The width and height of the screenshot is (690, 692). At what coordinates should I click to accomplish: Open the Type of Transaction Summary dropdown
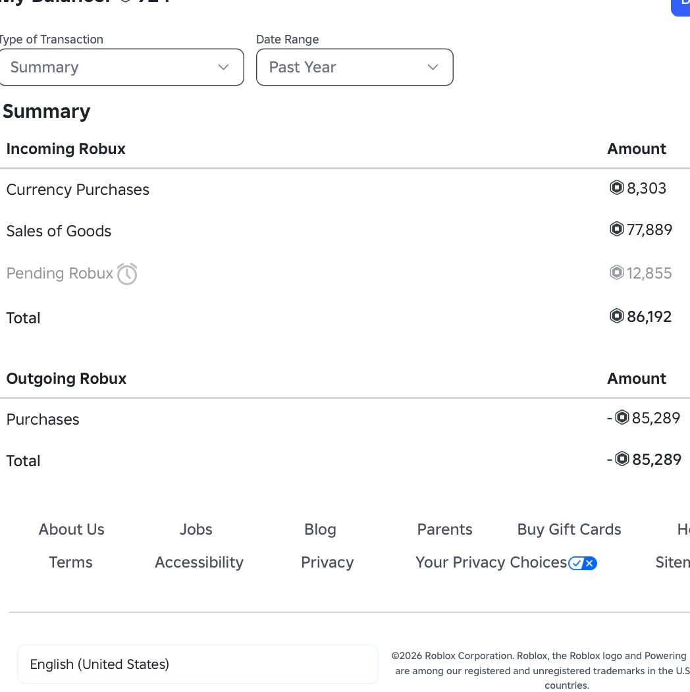pos(121,67)
